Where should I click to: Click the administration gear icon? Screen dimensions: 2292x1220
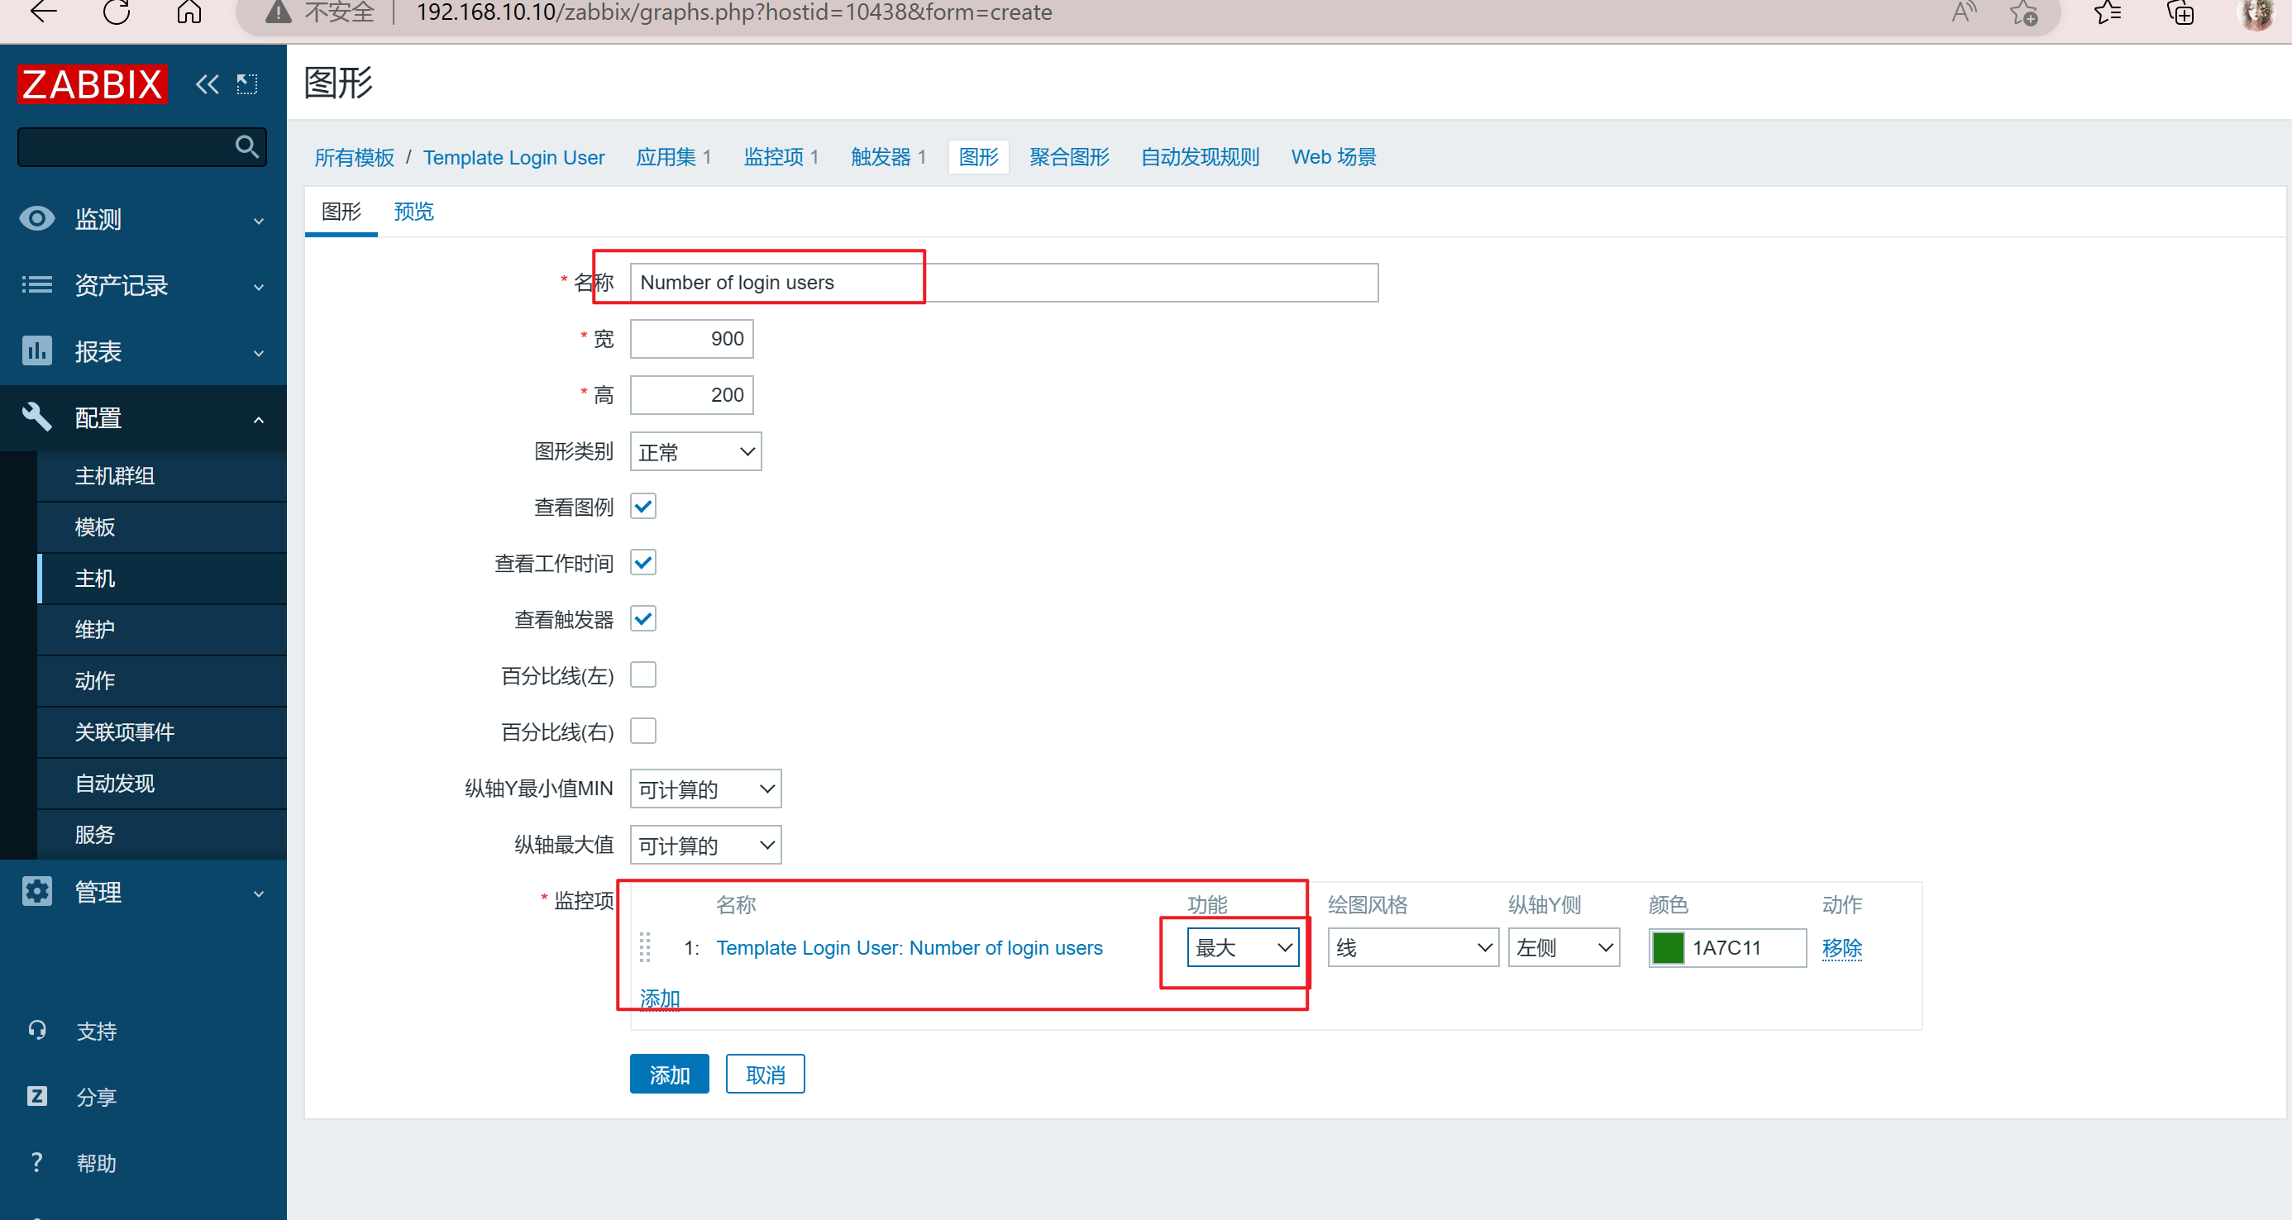(36, 891)
